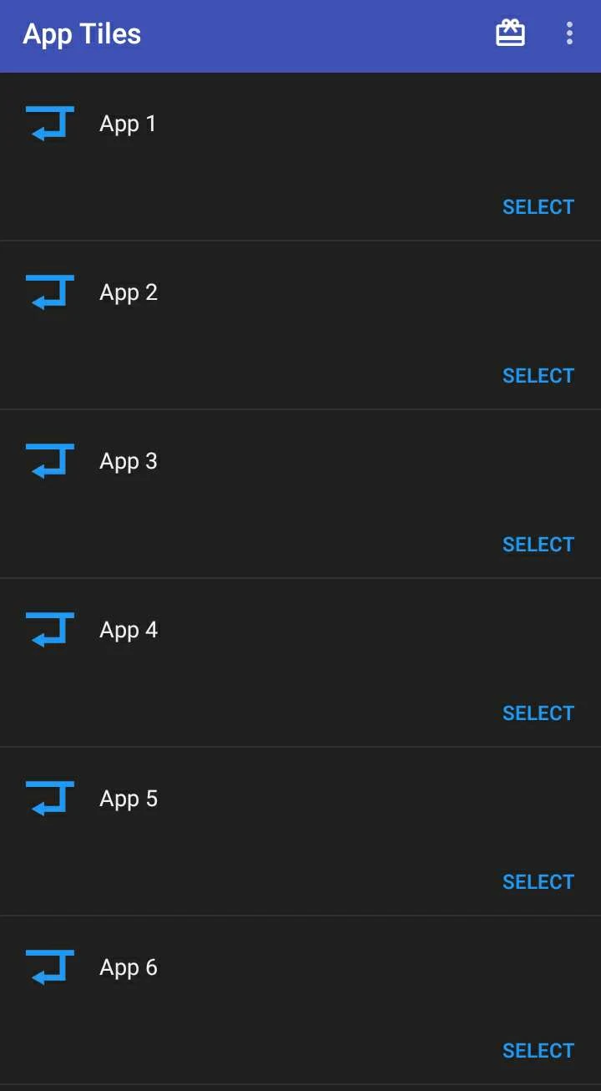Select the App 5 tile name
Screen dimensions: 601x1091
(129, 799)
